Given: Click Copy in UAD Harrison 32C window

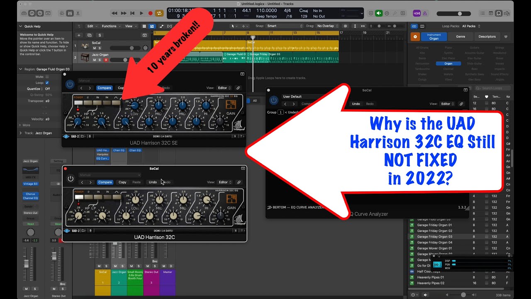Looking at the screenshot, I should click(122, 182).
